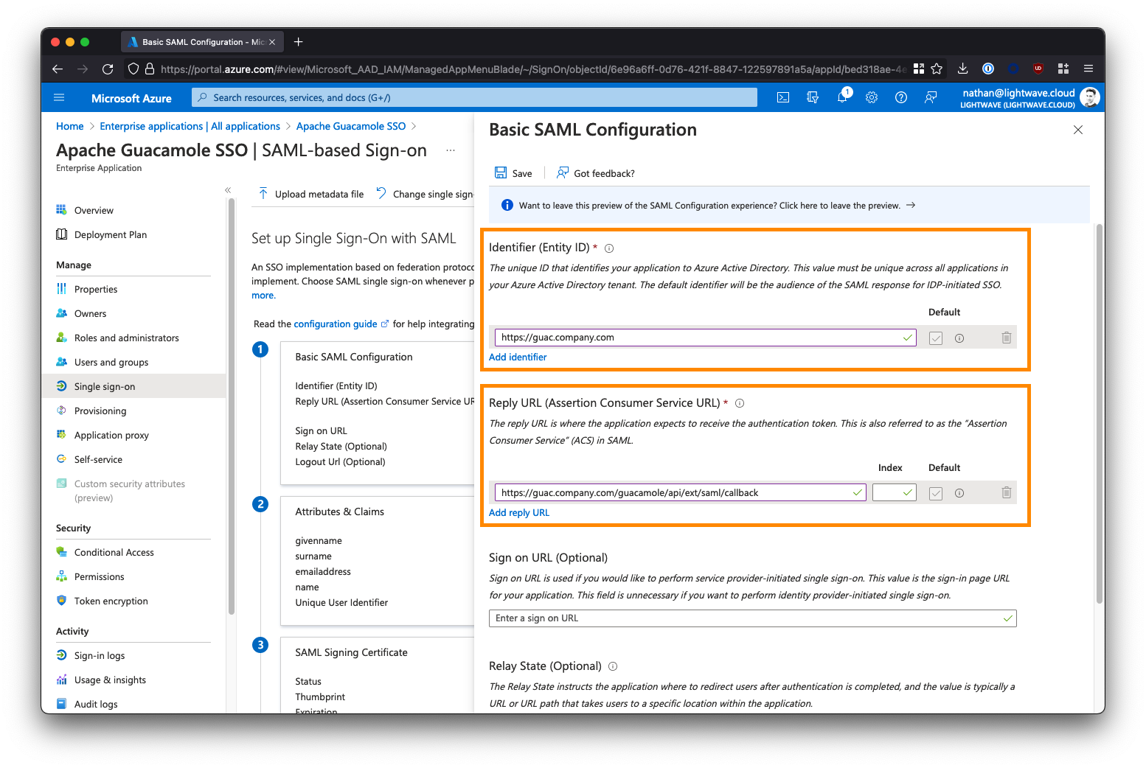Bookmark this page with star icon
The width and height of the screenshot is (1146, 768).
[937, 69]
